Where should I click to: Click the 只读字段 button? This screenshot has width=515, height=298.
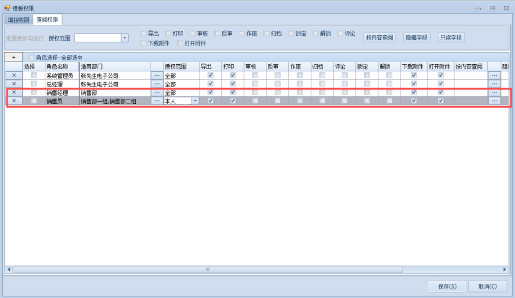pos(451,38)
